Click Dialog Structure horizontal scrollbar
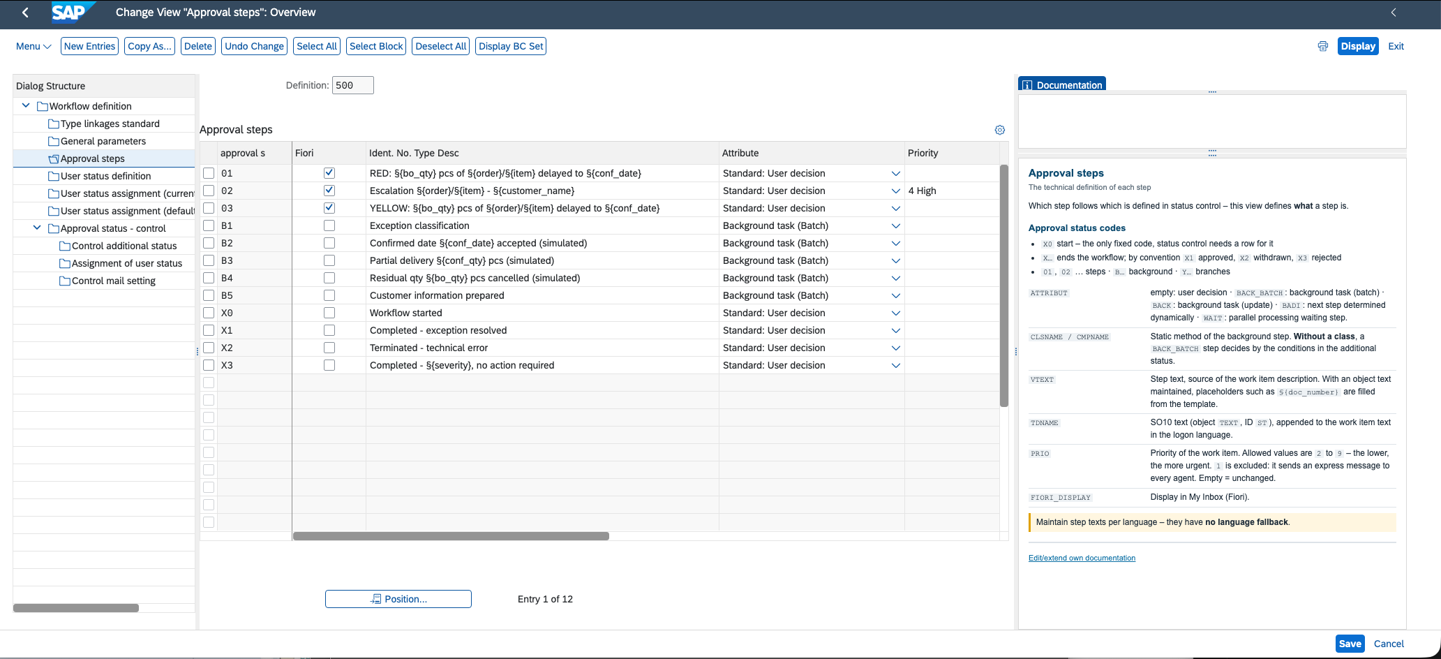Image resolution: width=1441 pixels, height=659 pixels. pyautogui.click(x=76, y=608)
